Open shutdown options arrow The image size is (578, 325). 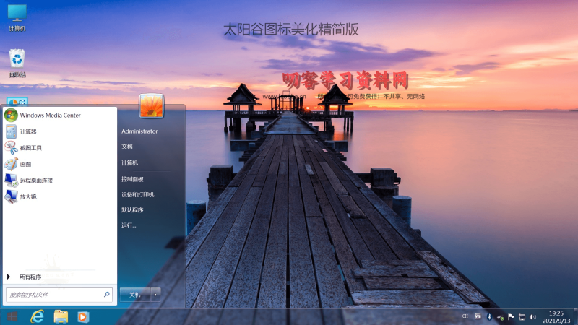tap(155, 295)
